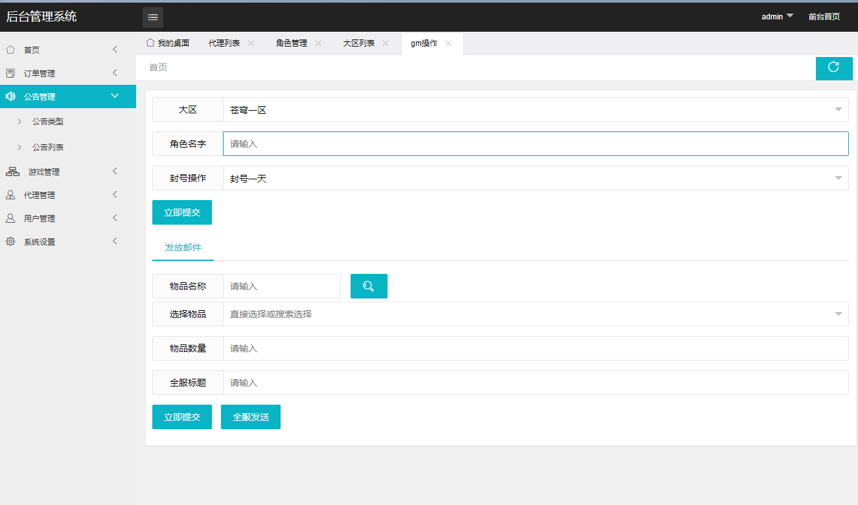Click the 全服发送 button

251,417
